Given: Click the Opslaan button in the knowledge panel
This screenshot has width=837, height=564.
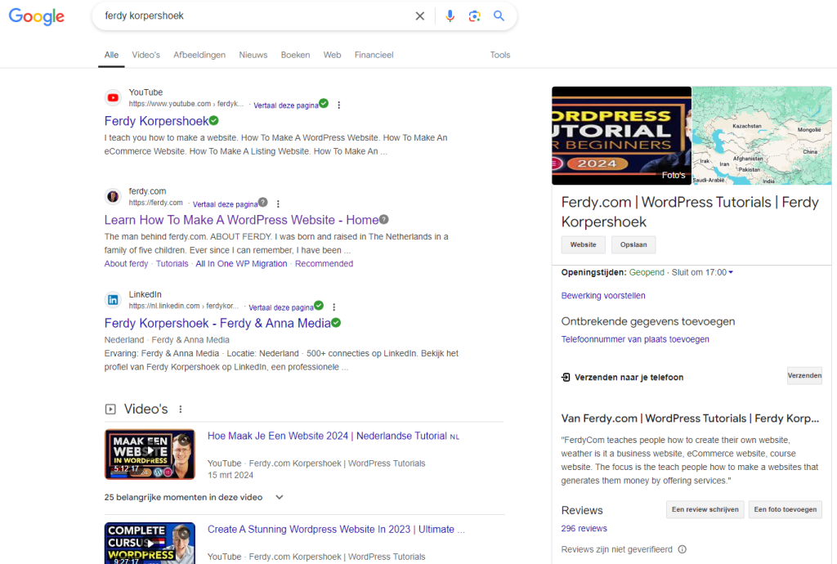Looking at the screenshot, I should point(632,244).
